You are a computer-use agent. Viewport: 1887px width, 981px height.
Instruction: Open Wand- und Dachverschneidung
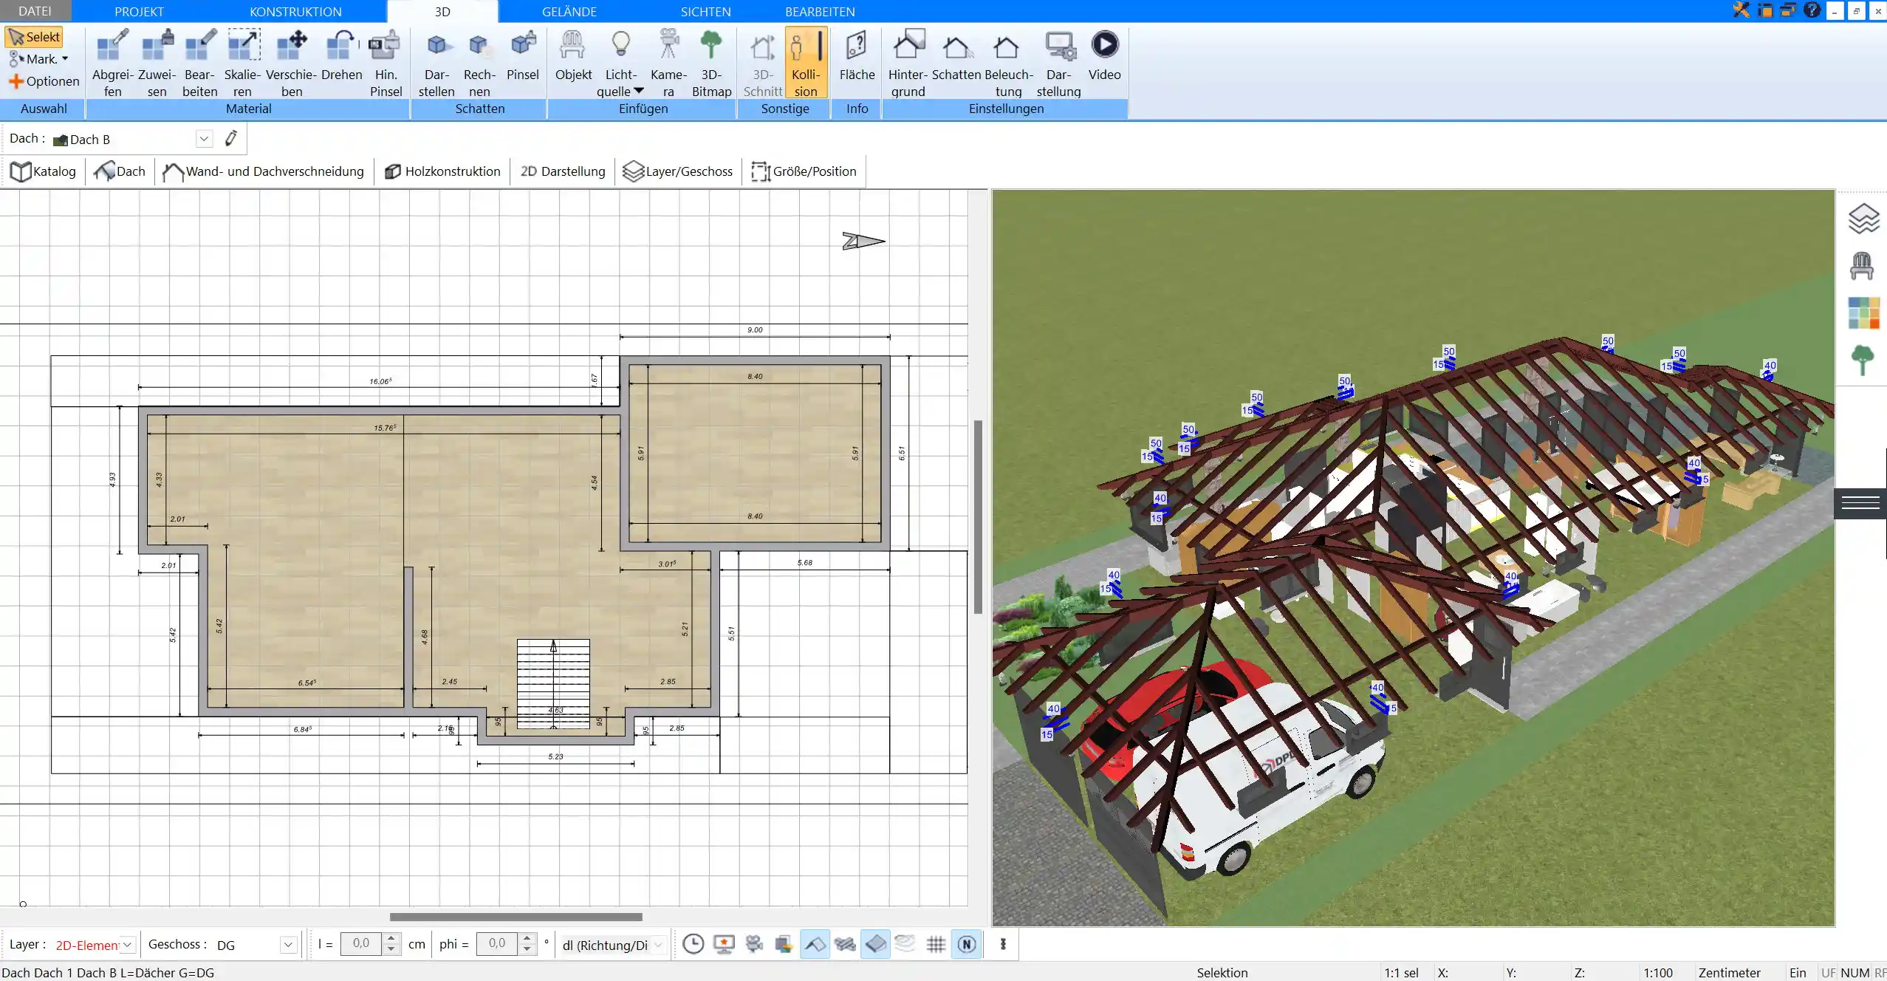click(x=264, y=171)
